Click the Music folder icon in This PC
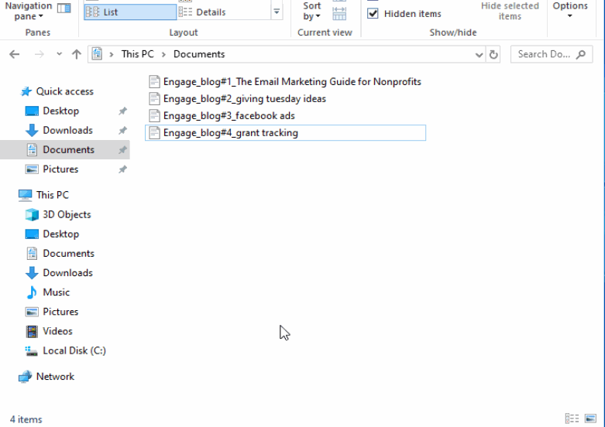Viewport: 605px width, 427px height. click(32, 292)
